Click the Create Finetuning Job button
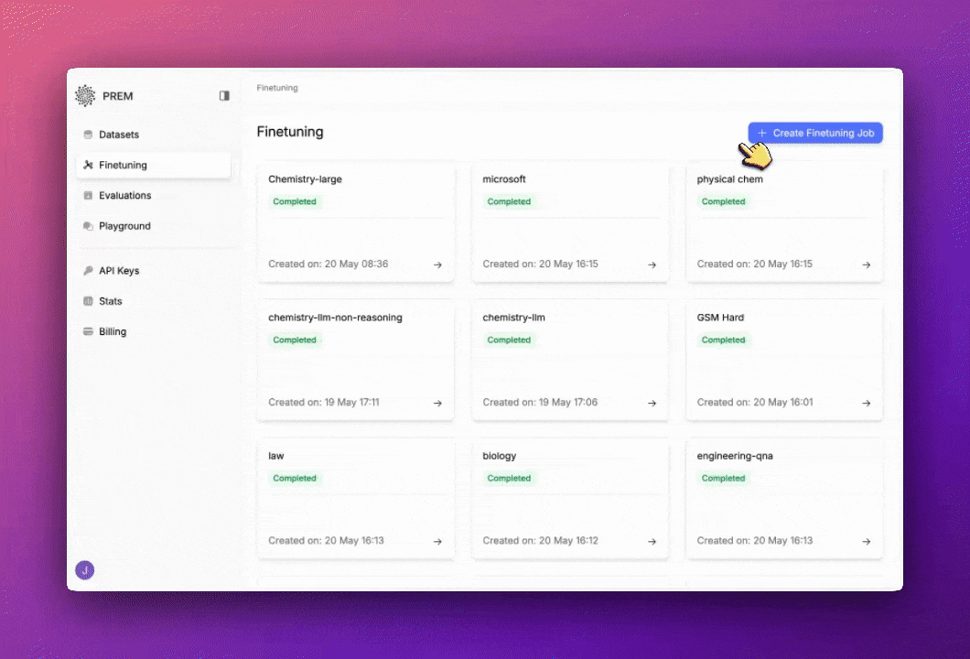The height and width of the screenshot is (659, 970). pos(814,133)
